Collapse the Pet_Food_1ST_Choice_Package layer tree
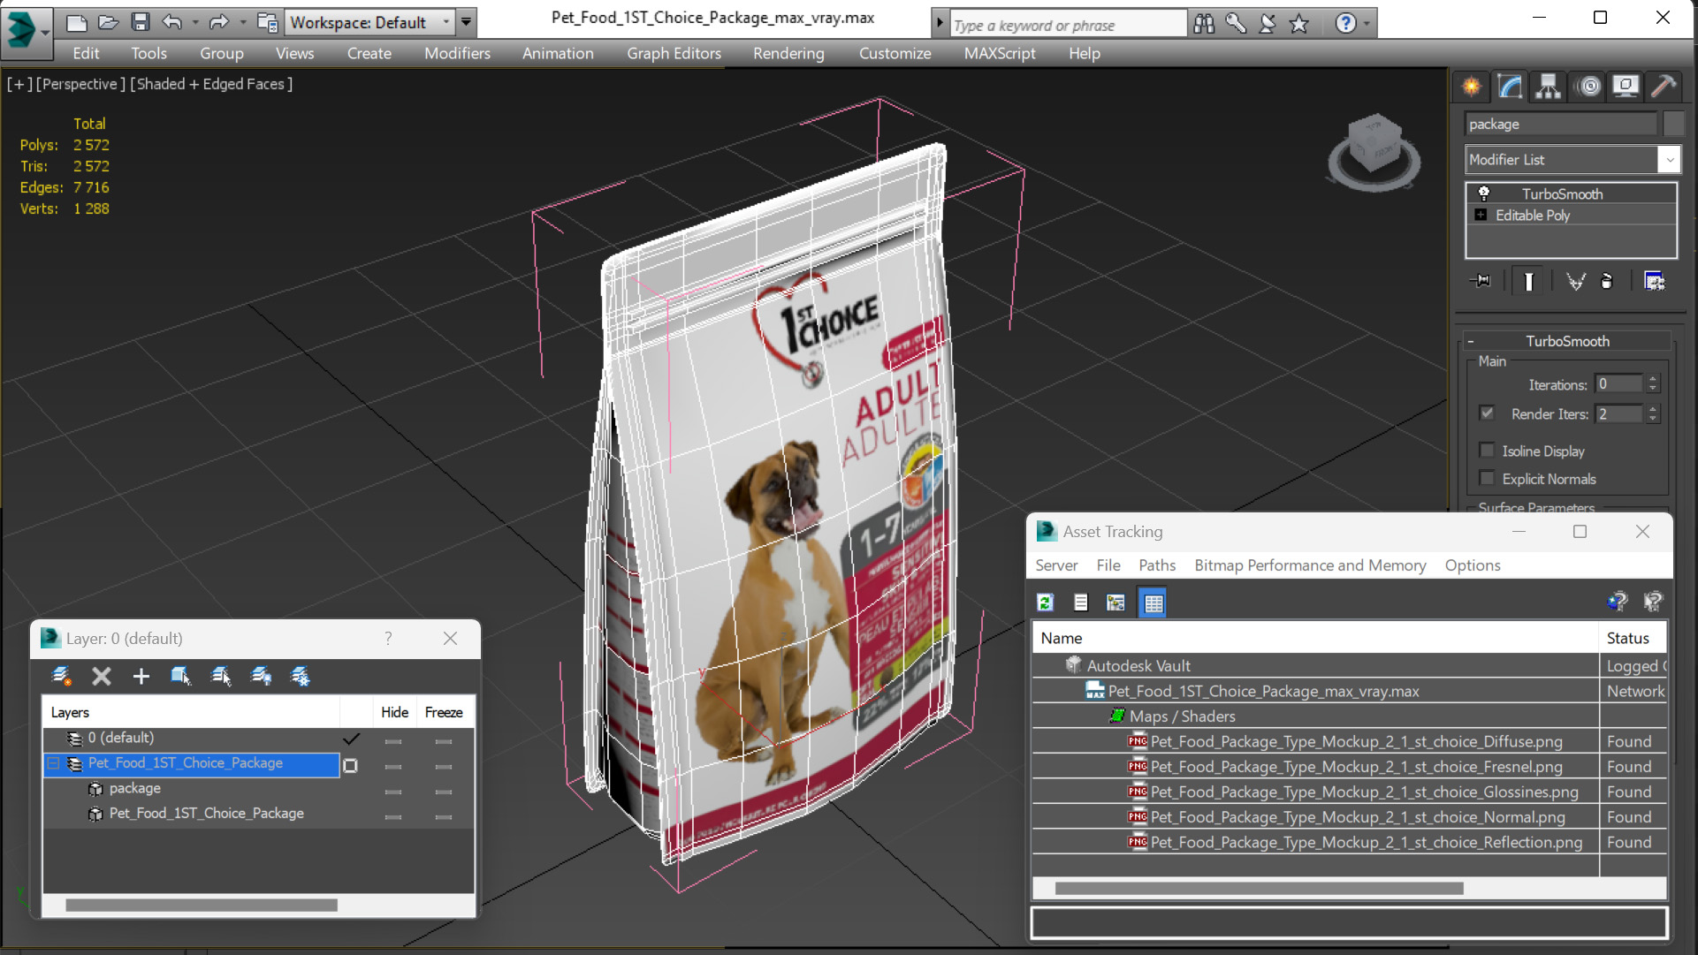 [x=54, y=763]
